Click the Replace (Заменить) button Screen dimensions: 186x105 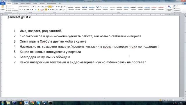click(177, 8)
